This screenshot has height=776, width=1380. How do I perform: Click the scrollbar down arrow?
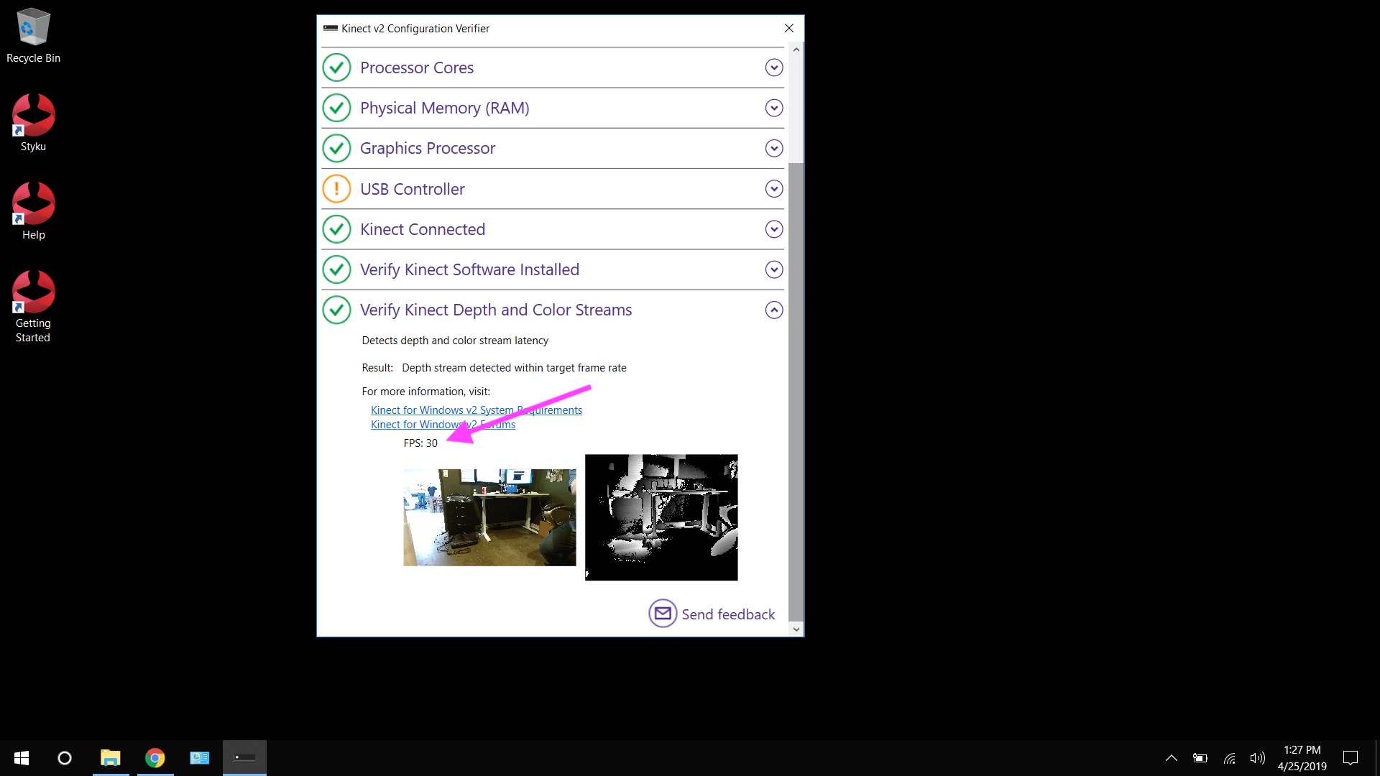coord(796,629)
